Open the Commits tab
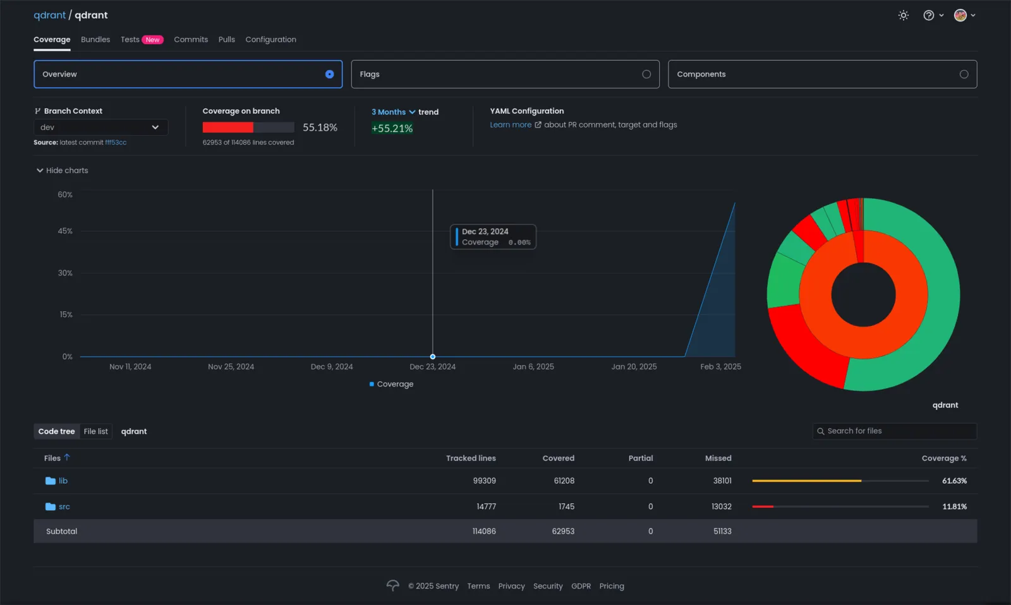The height and width of the screenshot is (605, 1011). (x=191, y=39)
